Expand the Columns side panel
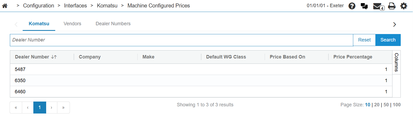This screenshot has height=126, width=413. 396,62
